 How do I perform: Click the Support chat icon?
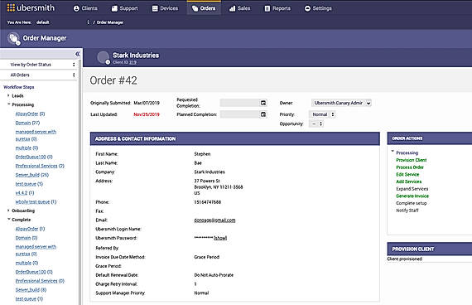pos(114,9)
